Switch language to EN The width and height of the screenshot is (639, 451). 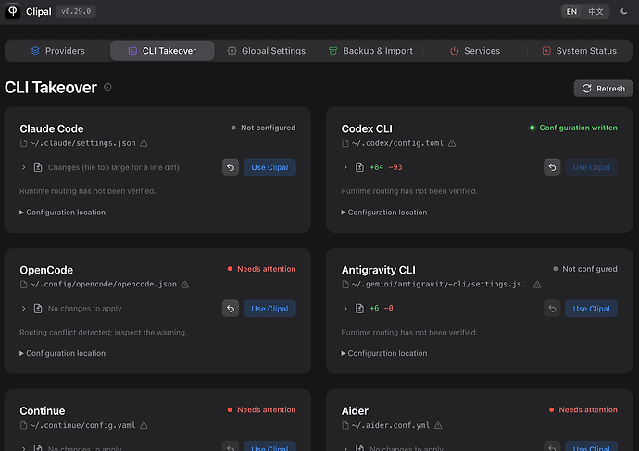[x=571, y=11]
